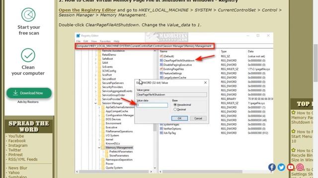Confirm the DWORD dialog with OK
The width and height of the screenshot is (318, 178).
point(179,118)
